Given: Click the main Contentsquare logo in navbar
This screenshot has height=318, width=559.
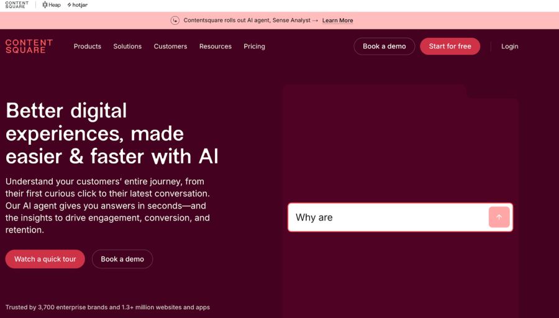Looking at the screenshot, I should (29, 47).
